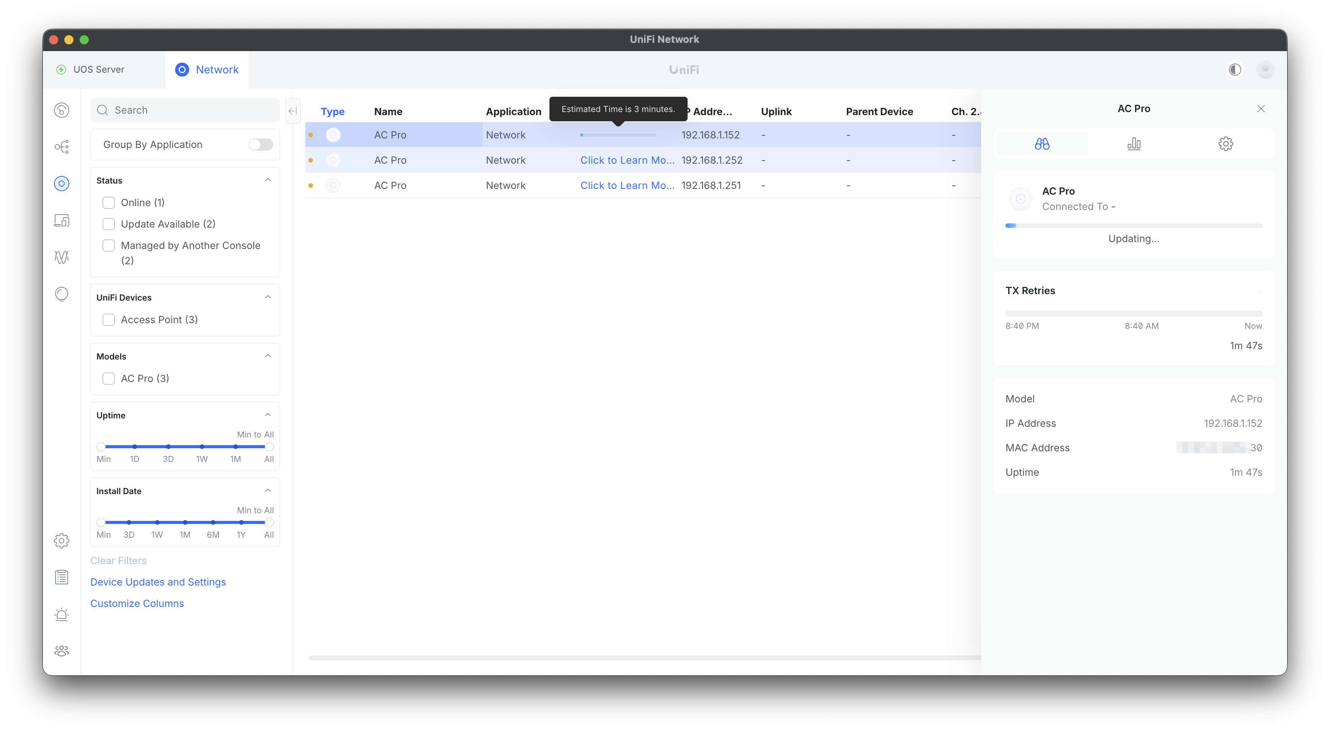Collapse the Models filter section
Screen dimensions: 1330x732
pos(267,356)
